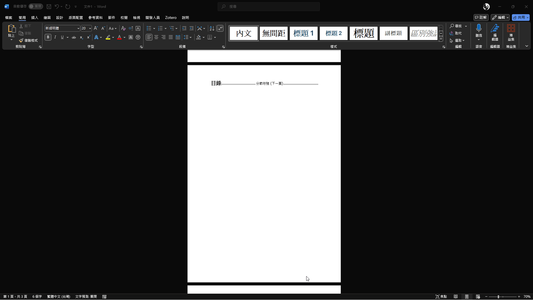Toggle show paragraph marks button

click(220, 28)
